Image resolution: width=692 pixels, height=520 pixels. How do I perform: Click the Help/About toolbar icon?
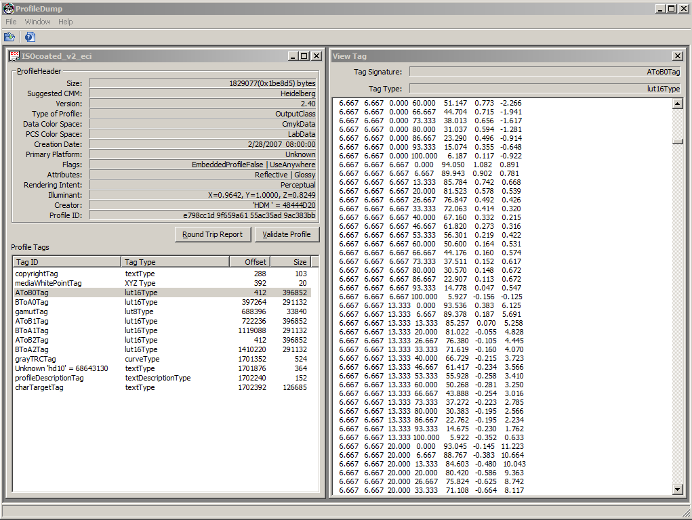point(30,37)
